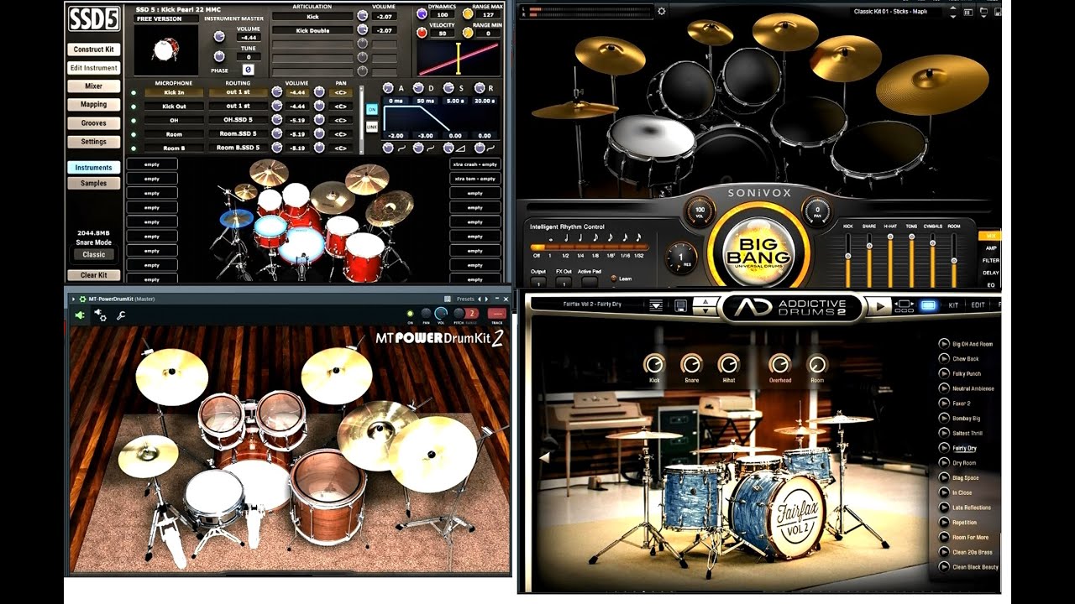Open the MT-PowerDrumKit Presets menu

(x=465, y=299)
